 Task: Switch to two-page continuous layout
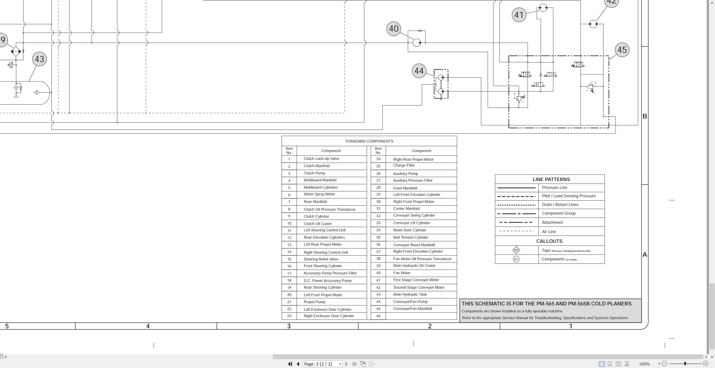(x=627, y=364)
